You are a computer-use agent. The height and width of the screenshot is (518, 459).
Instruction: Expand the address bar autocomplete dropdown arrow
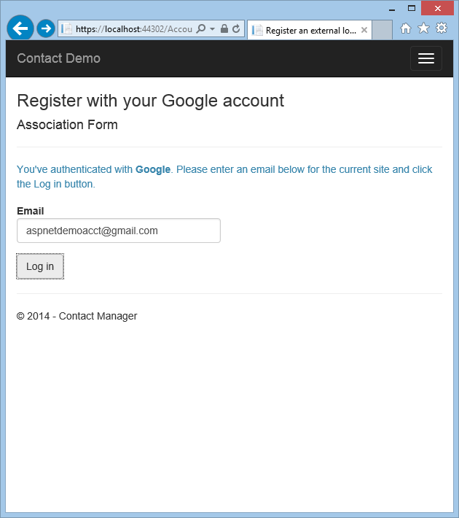tap(212, 29)
